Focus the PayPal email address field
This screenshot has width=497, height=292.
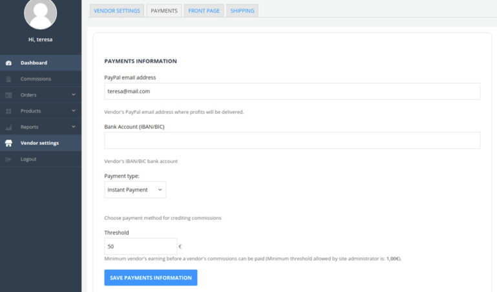(292, 91)
